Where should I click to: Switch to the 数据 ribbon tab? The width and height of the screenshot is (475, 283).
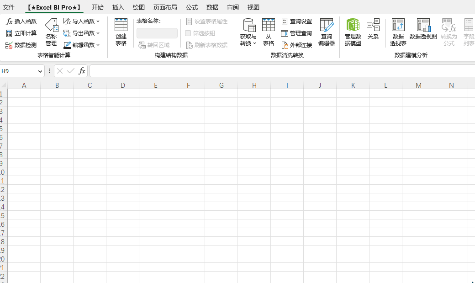(x=212, y=7)
